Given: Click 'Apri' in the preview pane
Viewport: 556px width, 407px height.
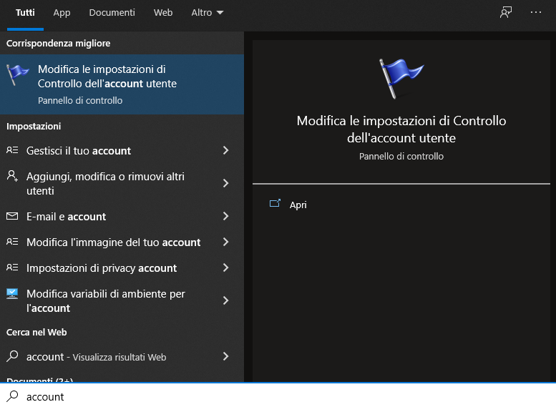Looking at the screenshot, I should (x=298, y=205).
